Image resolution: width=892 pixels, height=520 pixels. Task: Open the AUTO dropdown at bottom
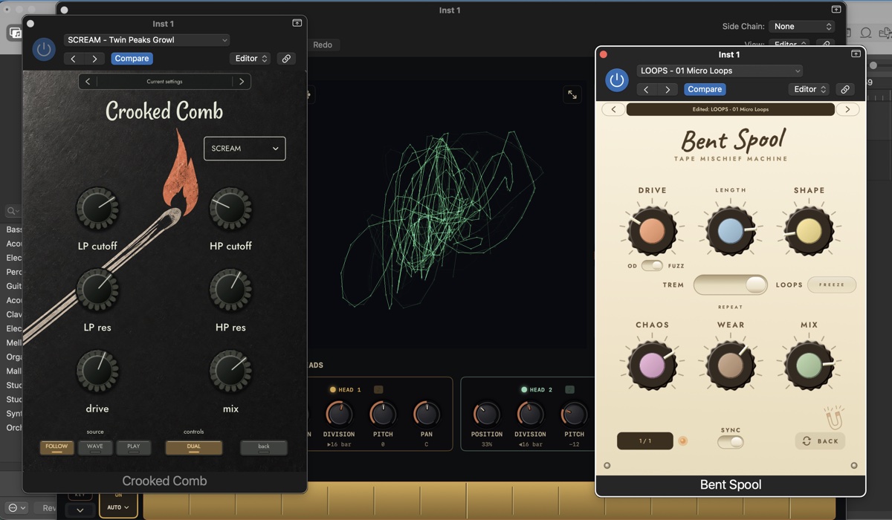tap(118, 507)
